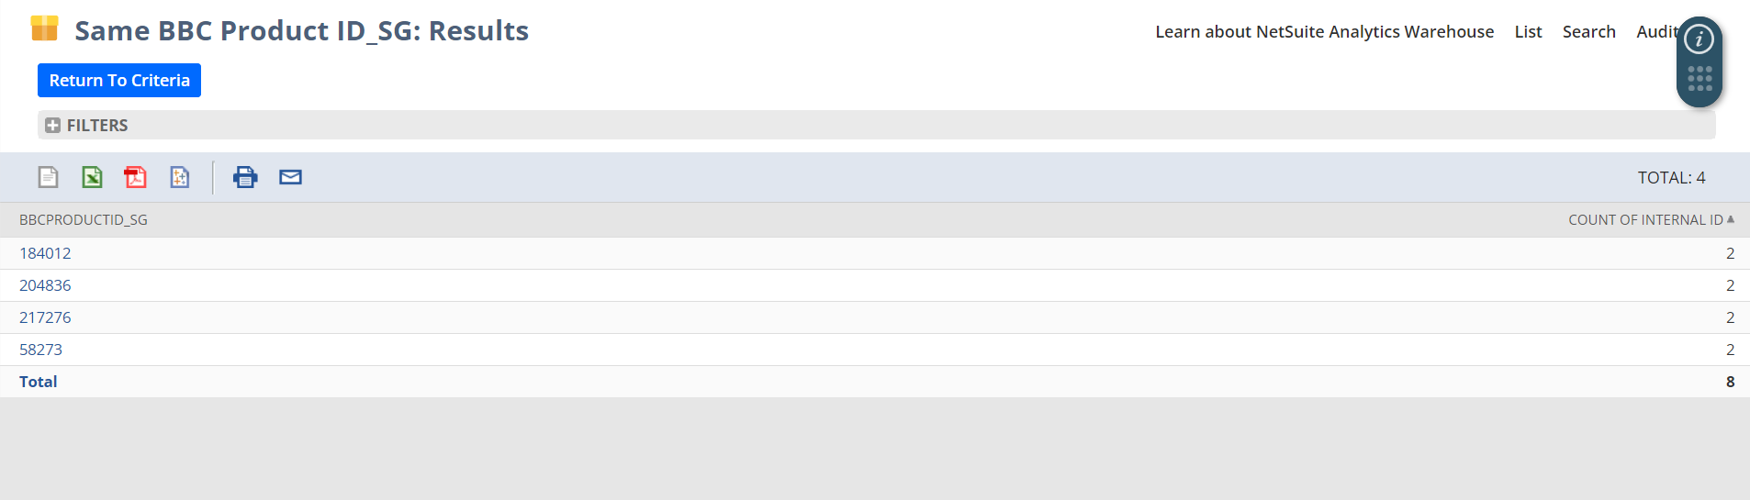Expand the FILTERS section
Image resolution: width=1750 pixels, height=500 pixels.
[53, 126]
